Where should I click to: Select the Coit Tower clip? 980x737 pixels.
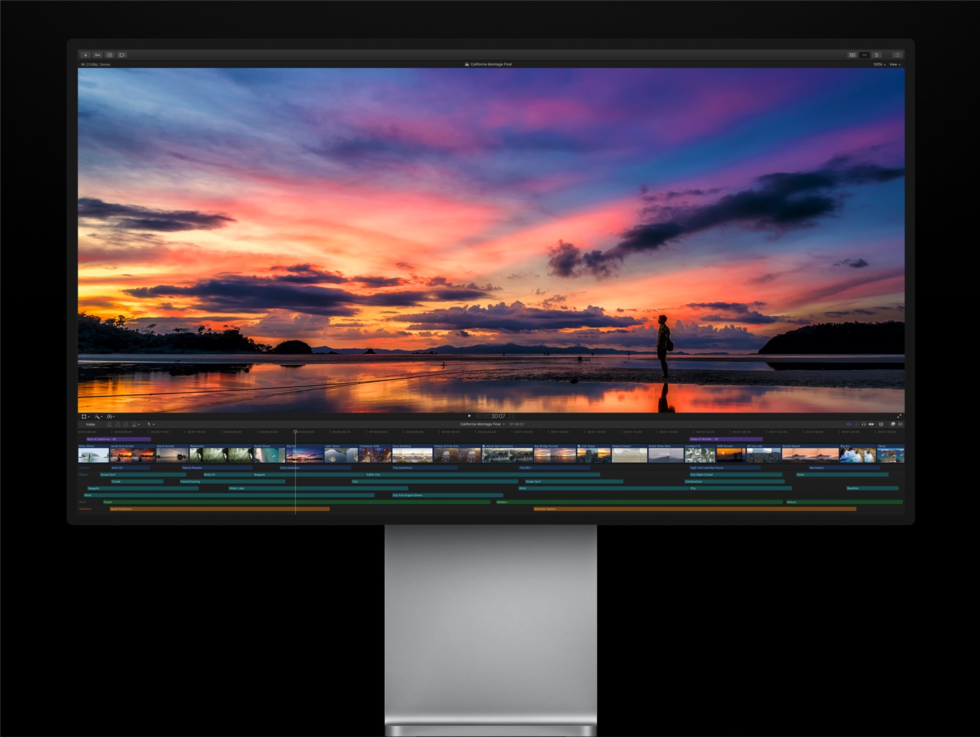pyautogui.click(x=594, y=454)
